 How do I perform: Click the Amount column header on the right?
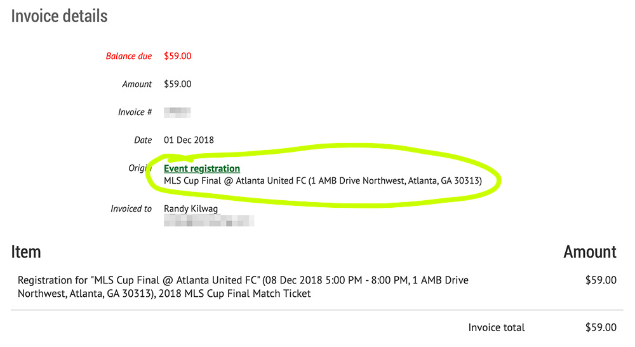pyautogui.click(x=590, y=252)
